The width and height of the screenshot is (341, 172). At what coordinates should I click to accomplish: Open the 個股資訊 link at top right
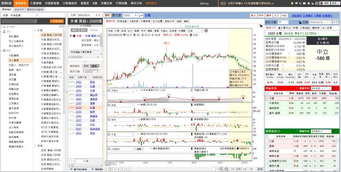[296, 16]
